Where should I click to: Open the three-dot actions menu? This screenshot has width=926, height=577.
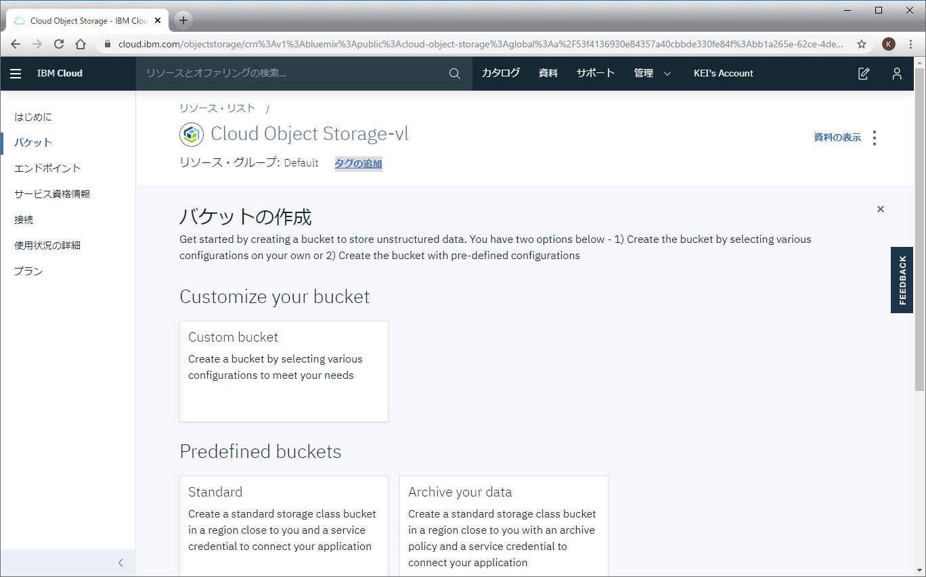click(x=875, y=138)
